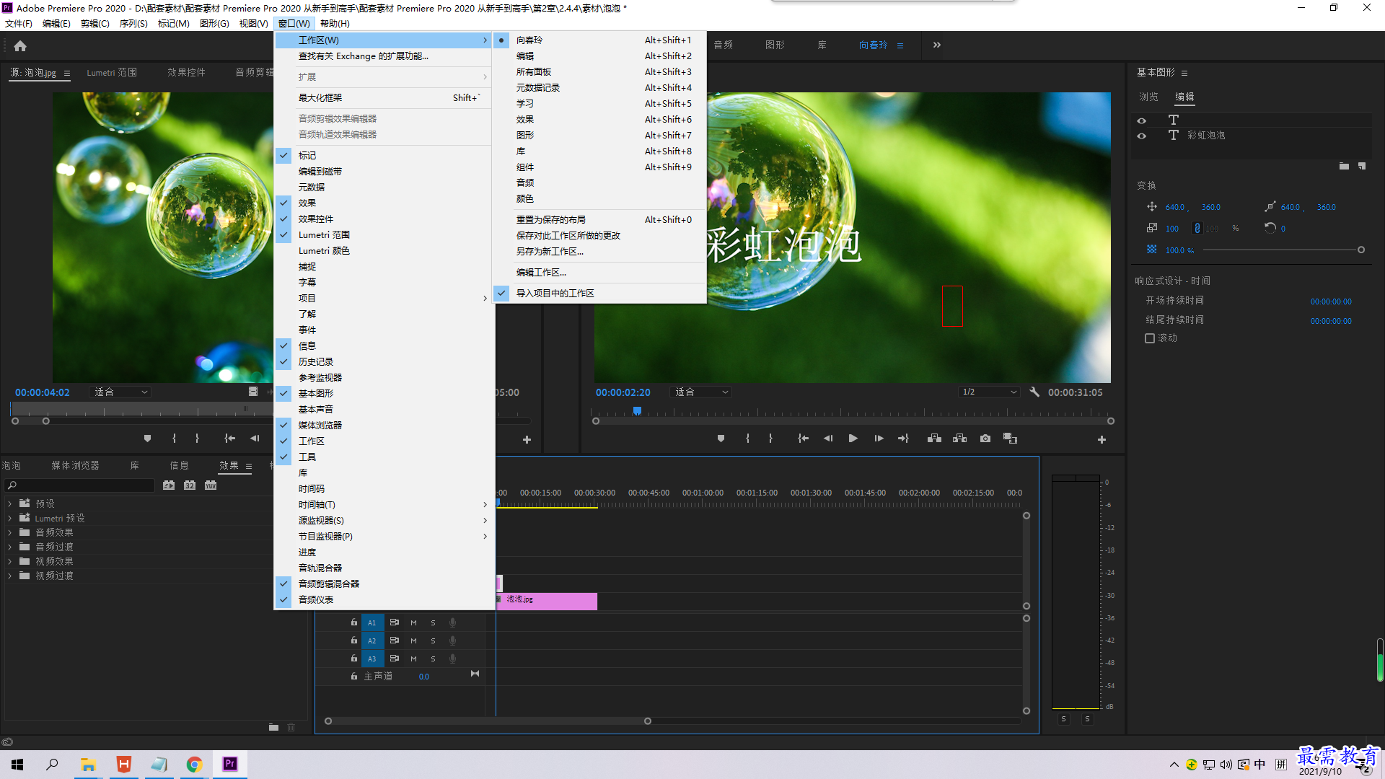Open 时间轴(T) submenu in Window menu
This screenshot has height=779, width=1385.
click(383, 504)
